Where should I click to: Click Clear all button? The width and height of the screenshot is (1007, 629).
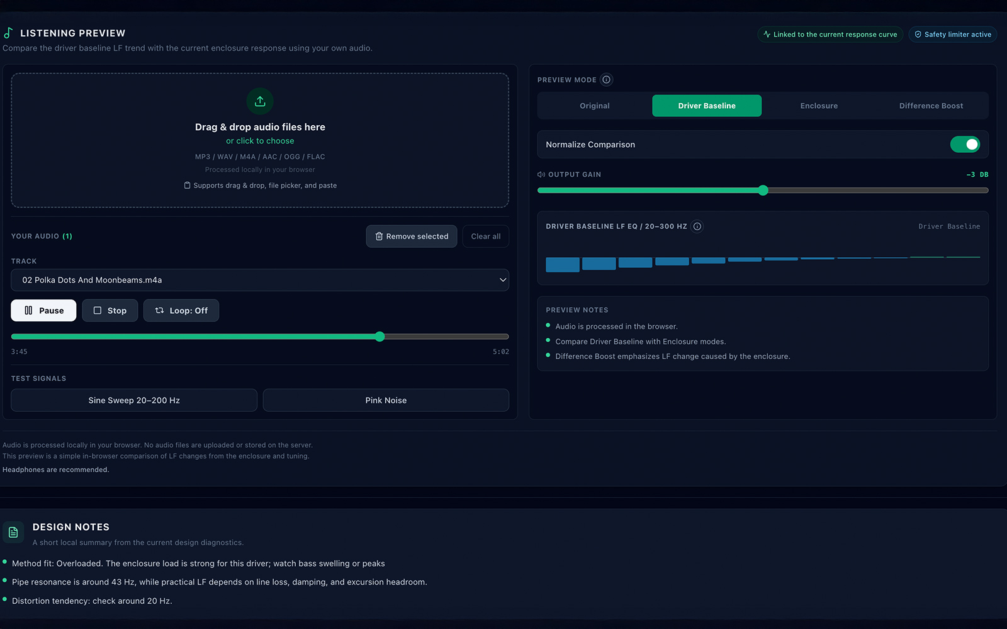pyautogui.click(x=486, y=237)
